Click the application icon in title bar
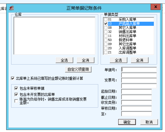 click(x=11, y=8)
